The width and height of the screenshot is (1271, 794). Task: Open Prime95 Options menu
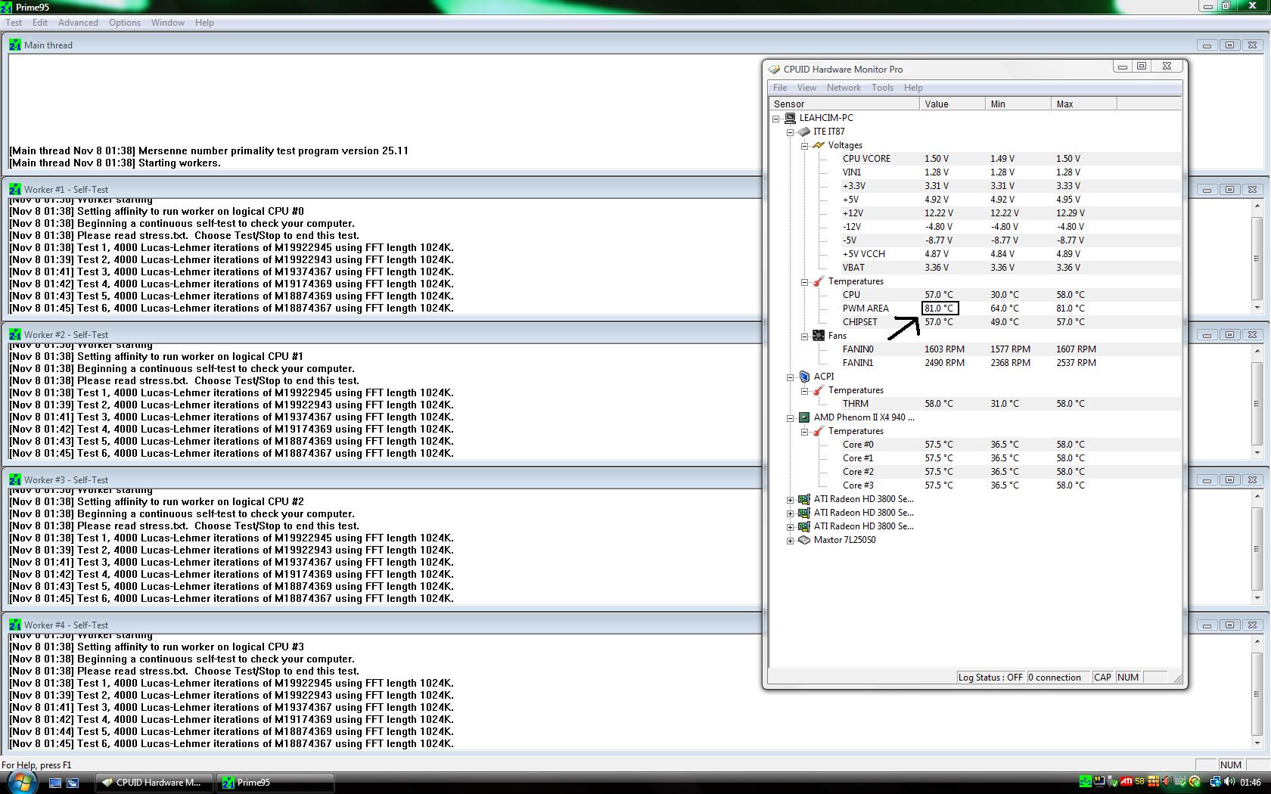click(x=124, y=23)
